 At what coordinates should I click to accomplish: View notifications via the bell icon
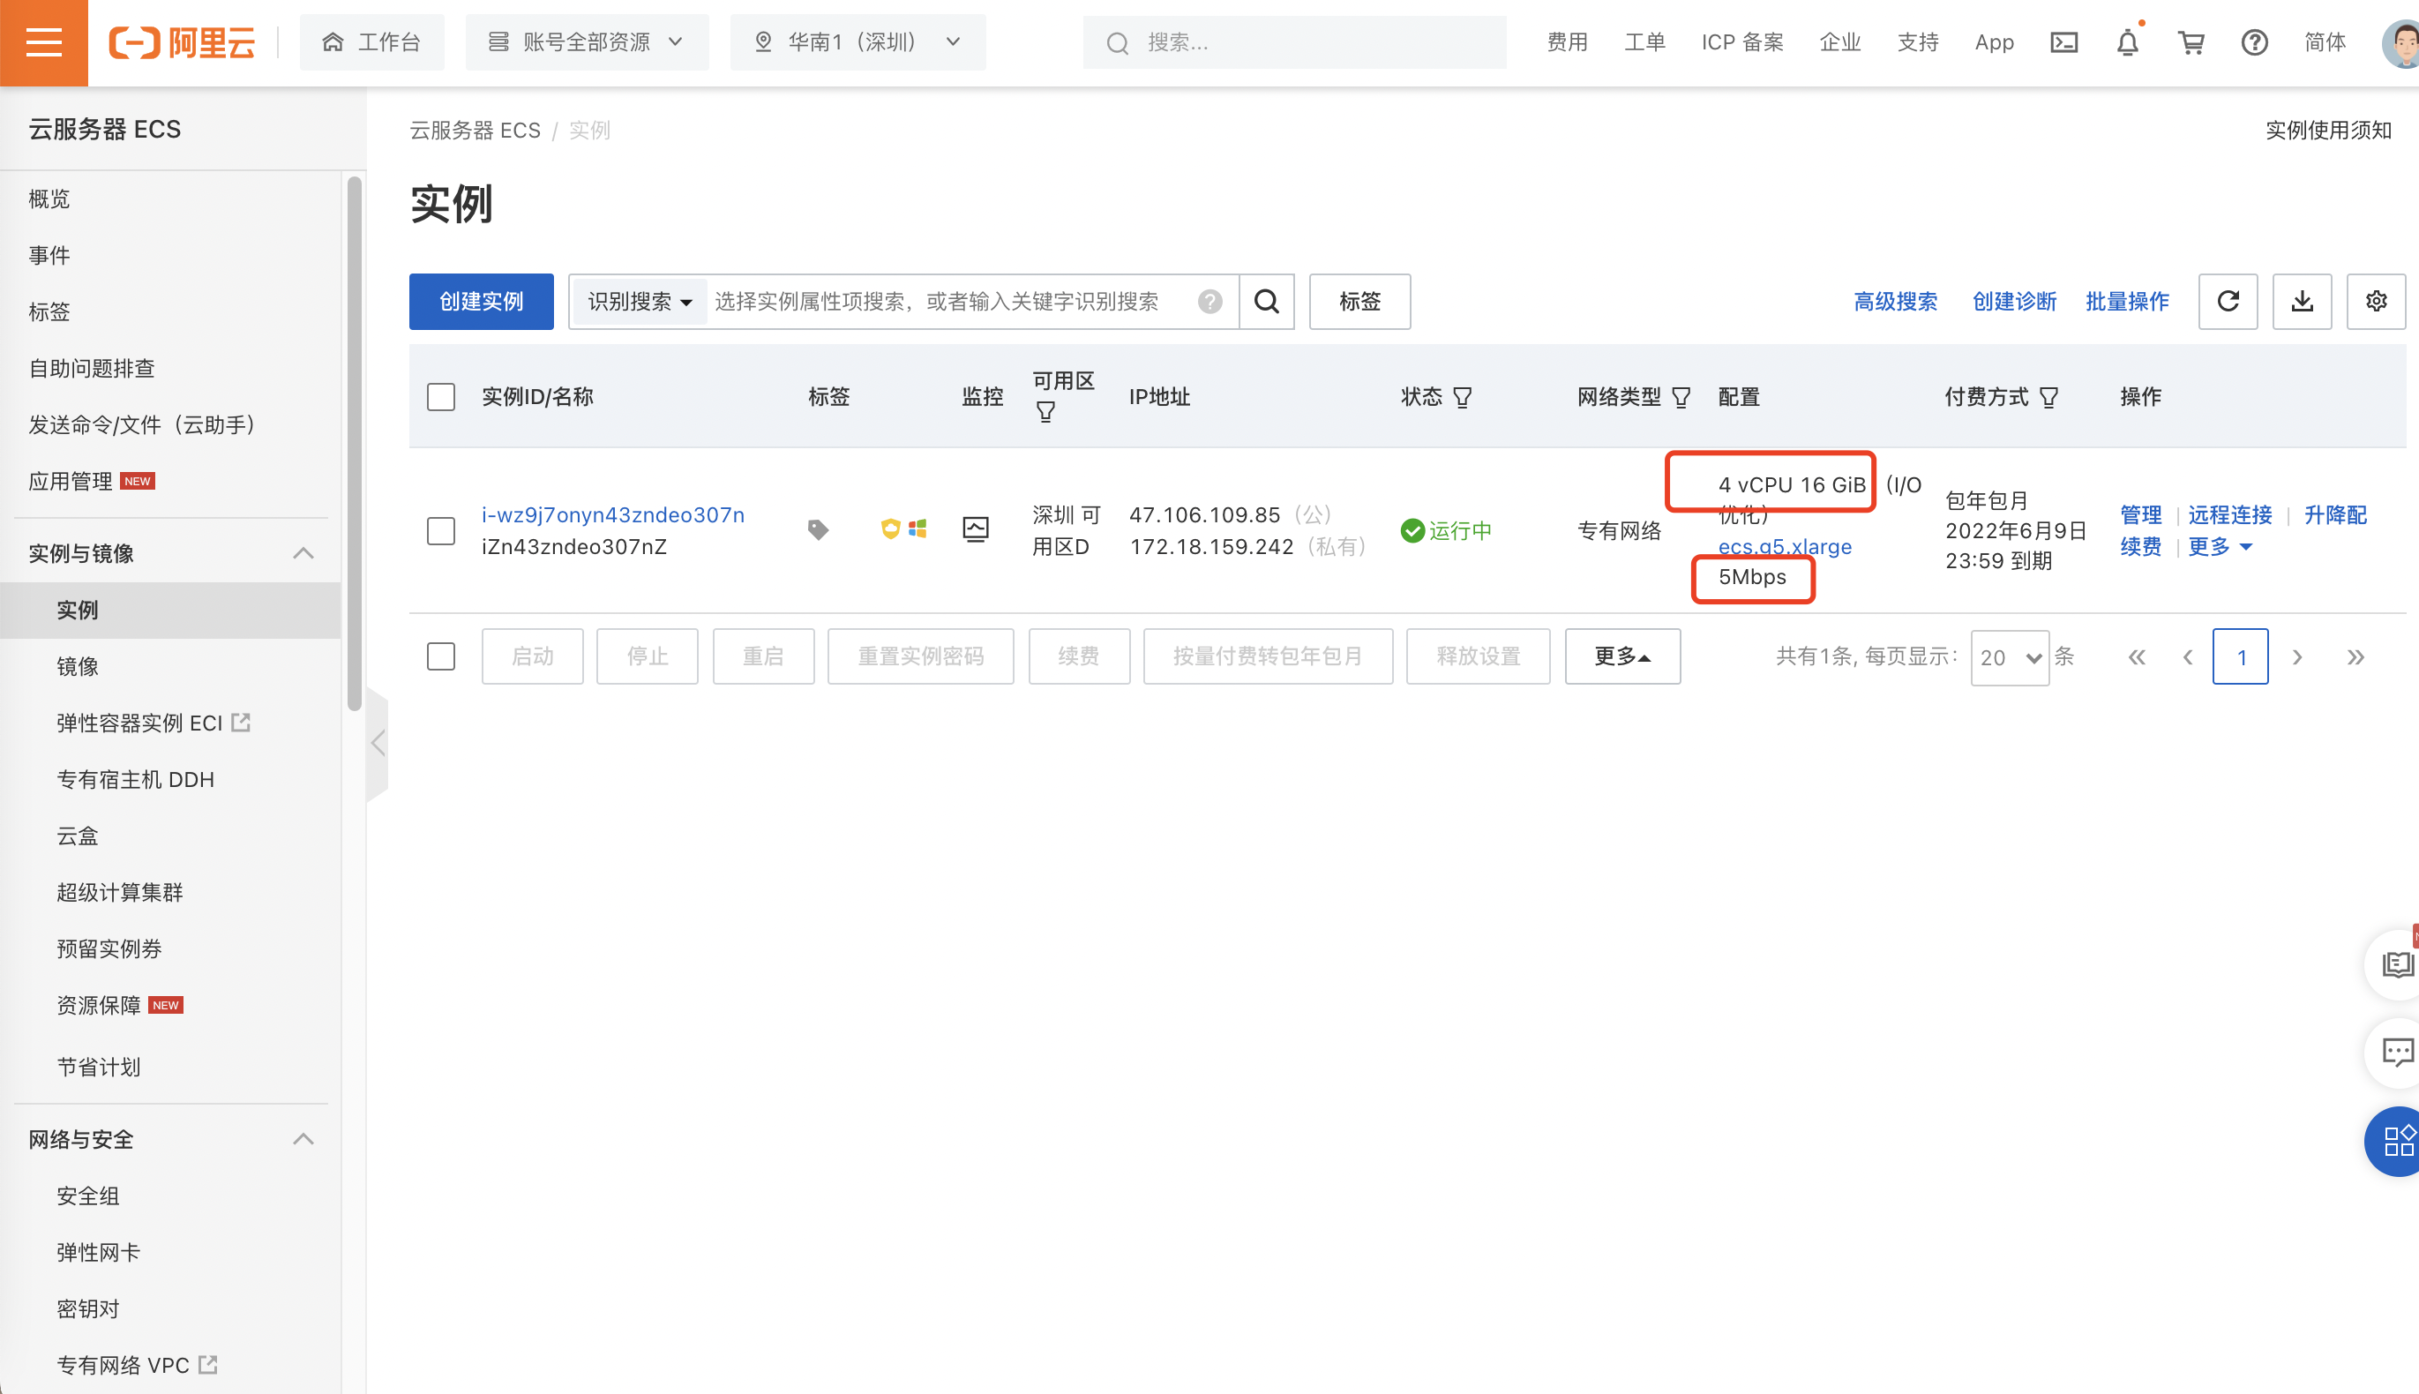(2127, 42)
